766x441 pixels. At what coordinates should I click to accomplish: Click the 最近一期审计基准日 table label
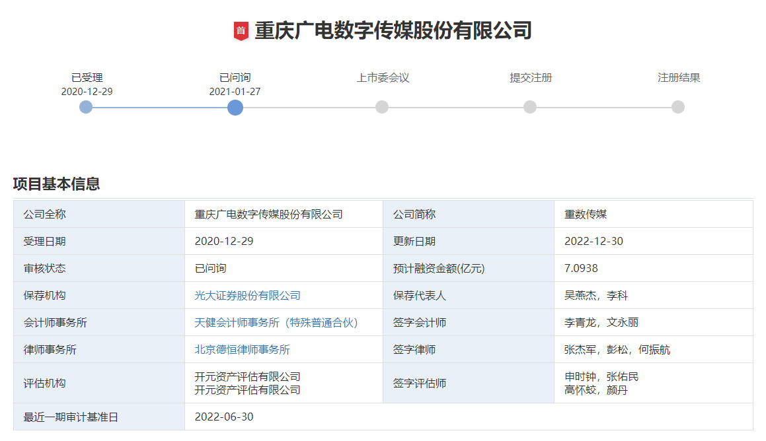tap(71, 417)
